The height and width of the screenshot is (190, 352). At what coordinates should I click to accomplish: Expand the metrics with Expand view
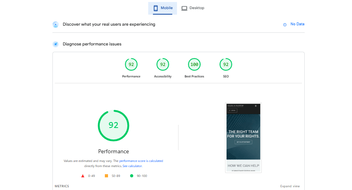[290, 186]
